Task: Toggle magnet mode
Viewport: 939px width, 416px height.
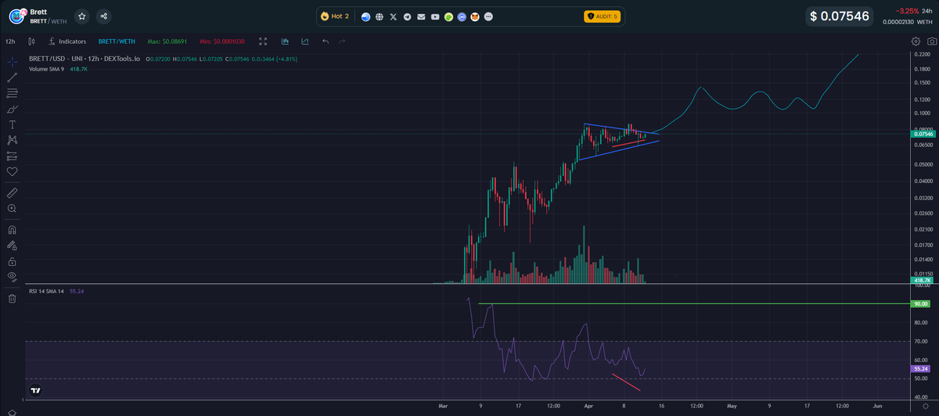Action: point(12,230)
